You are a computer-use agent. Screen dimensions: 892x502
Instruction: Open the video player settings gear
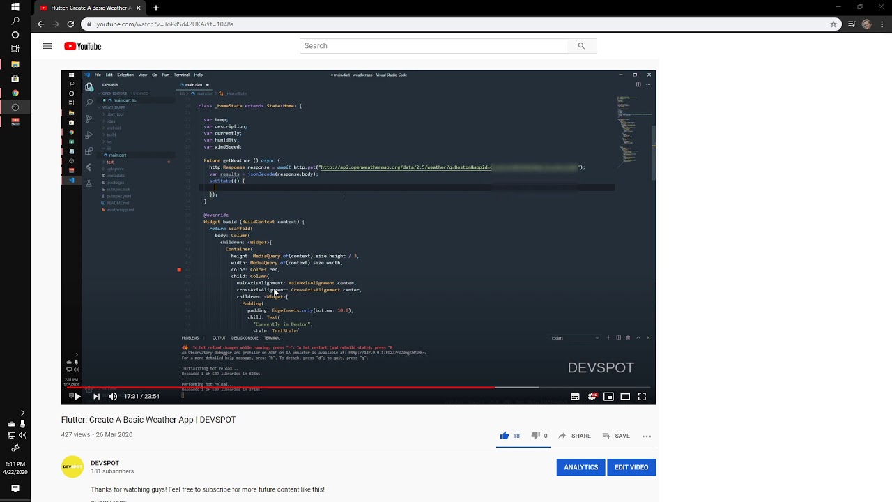click(592, 396)
